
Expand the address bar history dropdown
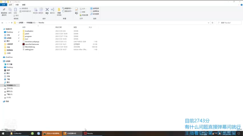point(208,23)
